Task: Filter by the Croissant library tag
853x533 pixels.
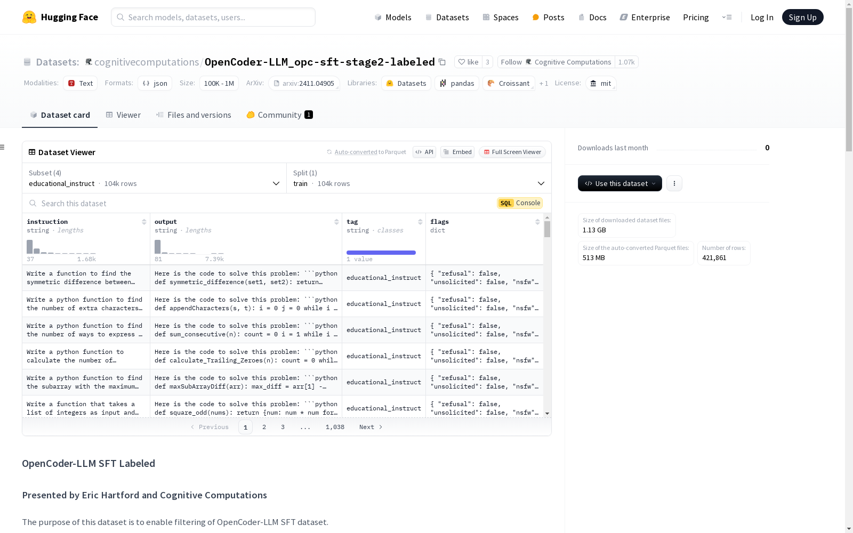Action: point(509,83)
